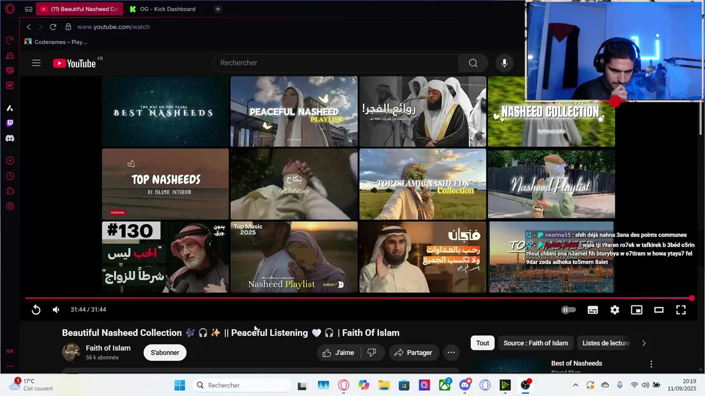The width and height of the screenshot is (705, 396).
Task: Open Top Islamic Nasheeds Collection thumbnail
Action: 423,184
